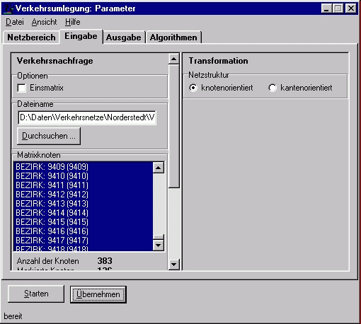Click the Übernehmen button
Viewport: 361px width, 324px height.
tap(98, 294)
